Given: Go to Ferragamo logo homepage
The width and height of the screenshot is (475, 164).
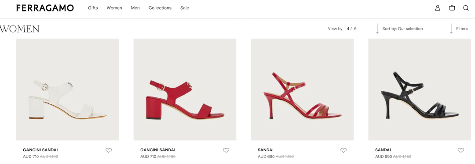Looking at the screenshot, I should [45, 8].
